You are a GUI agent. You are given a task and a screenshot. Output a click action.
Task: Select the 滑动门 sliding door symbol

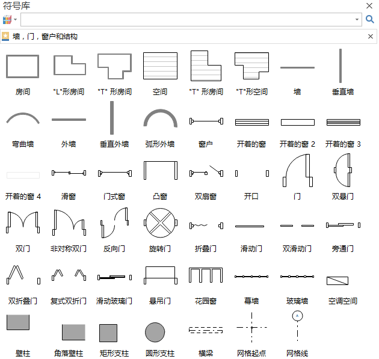point(250,226)
